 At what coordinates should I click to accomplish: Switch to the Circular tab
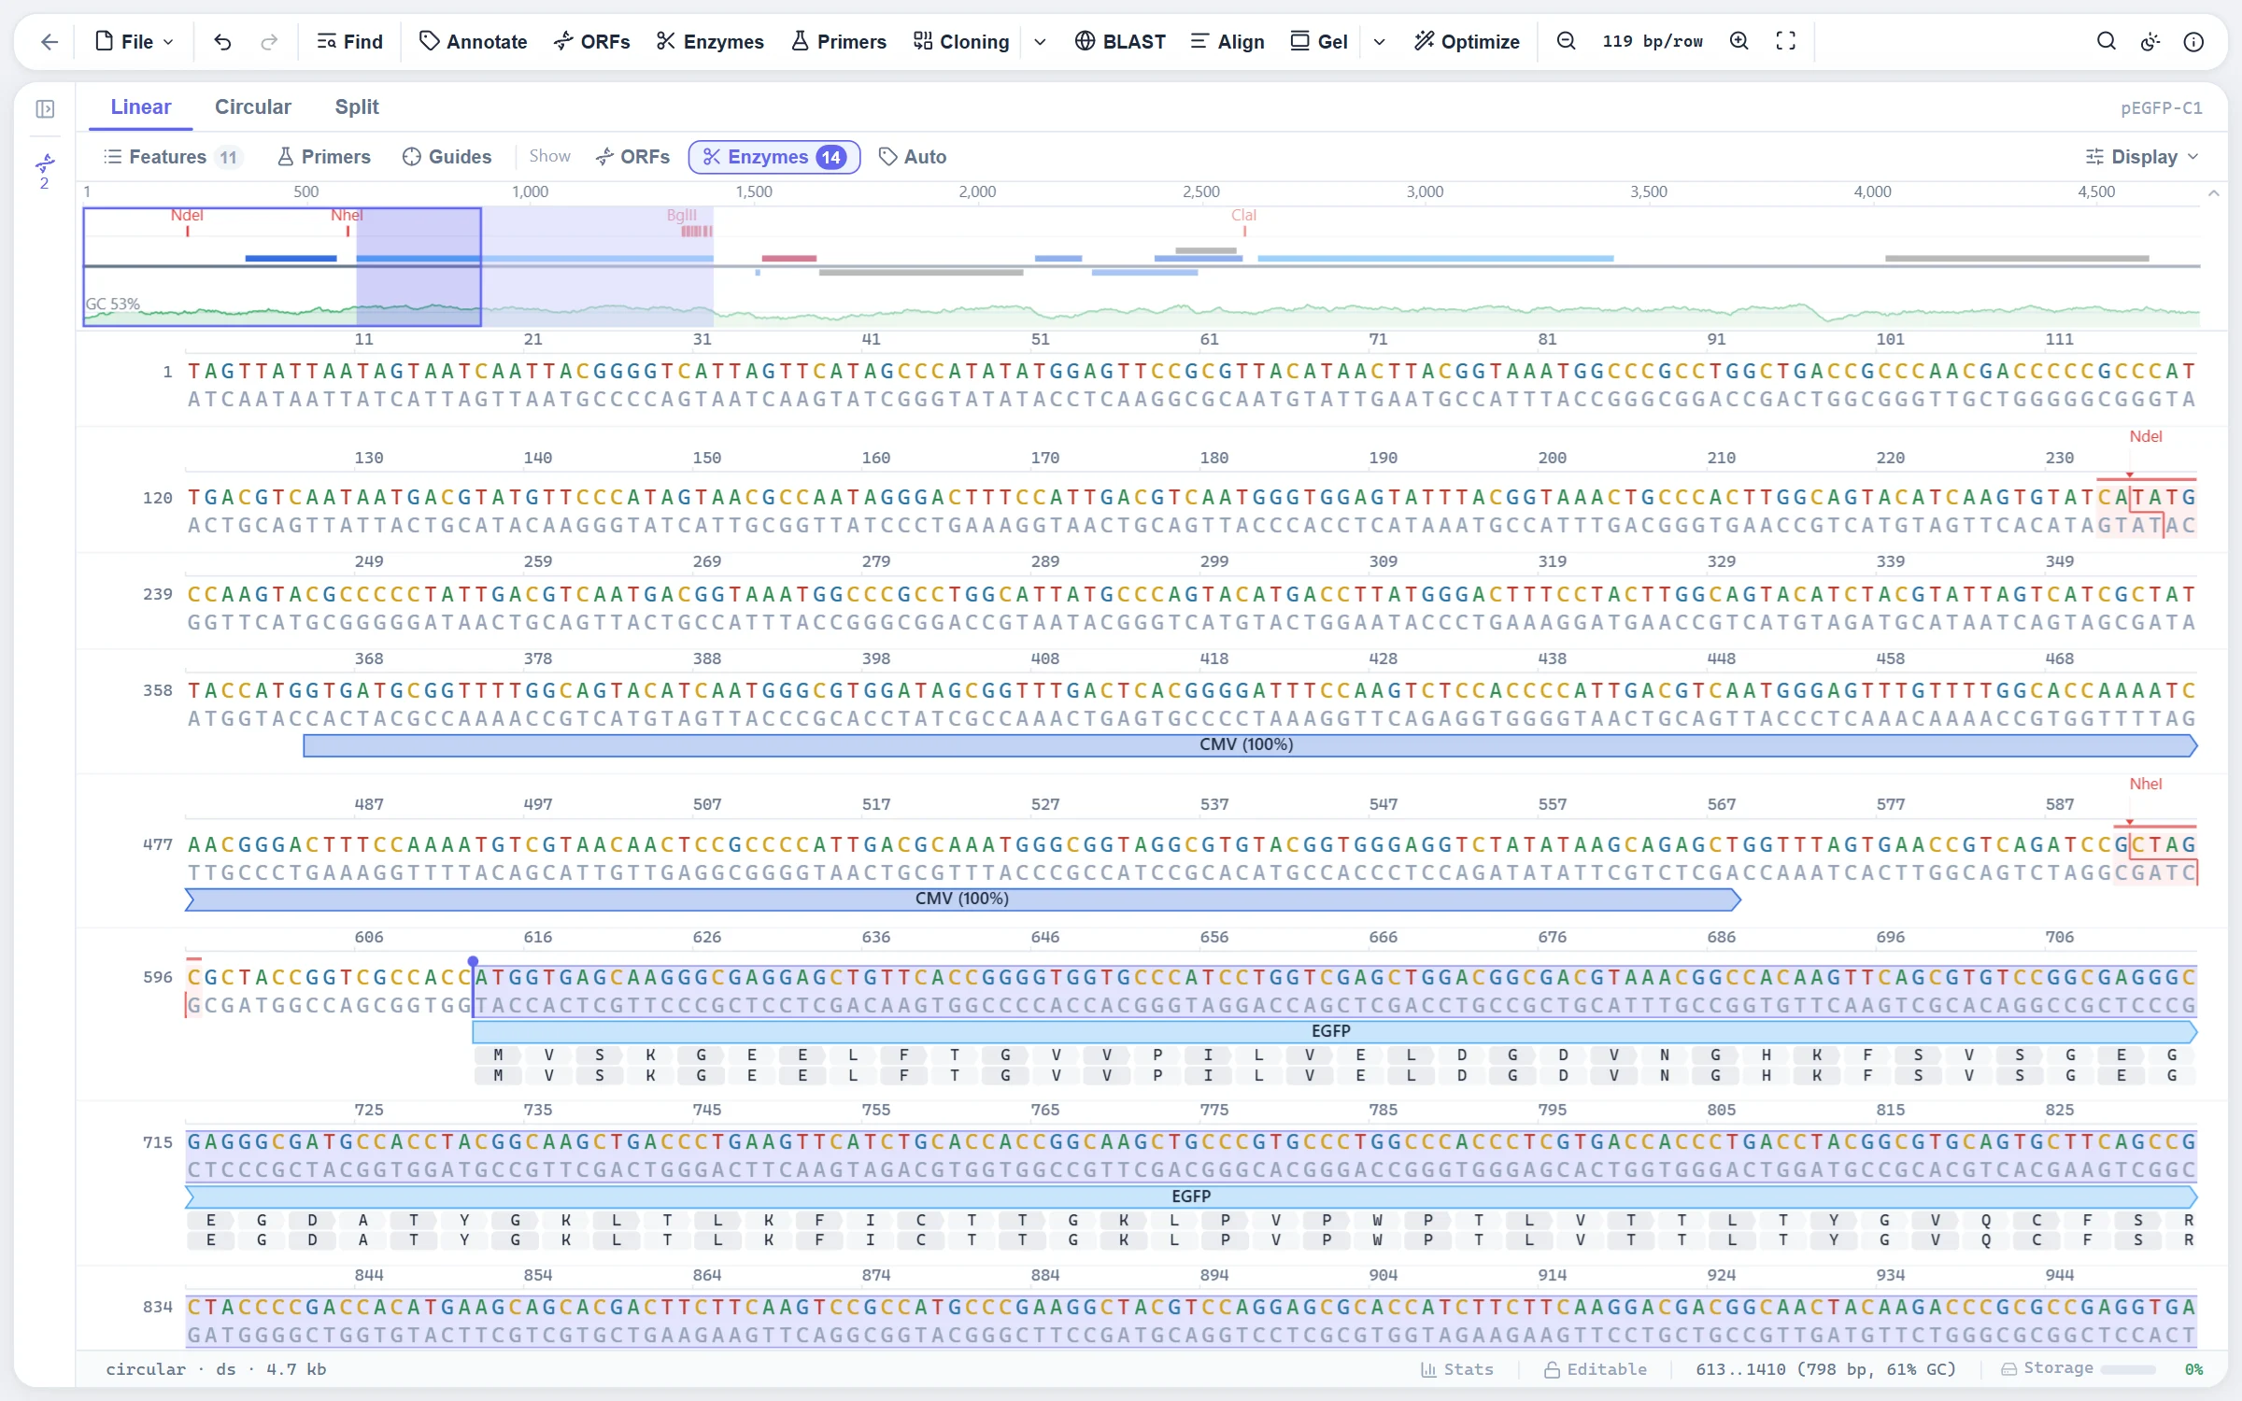tap(253, 107)
